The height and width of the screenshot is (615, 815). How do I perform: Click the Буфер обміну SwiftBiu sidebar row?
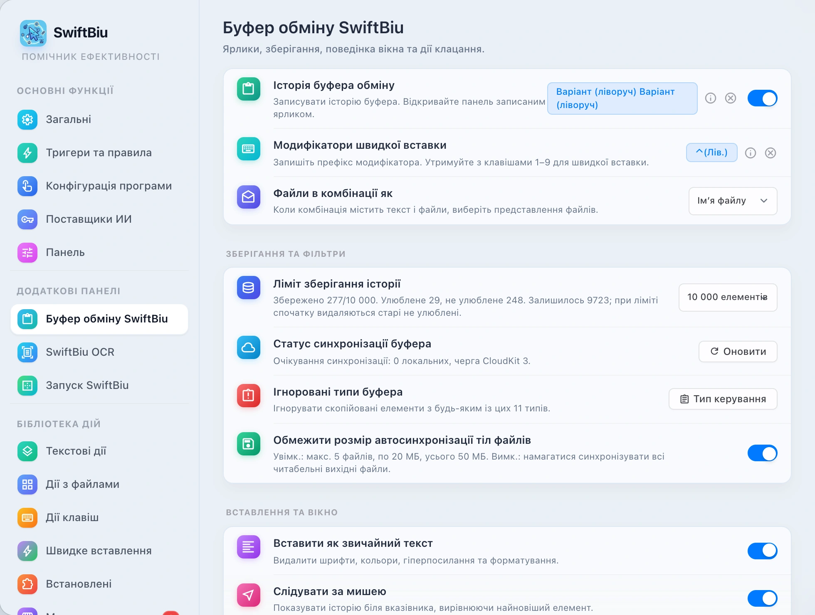99,319
